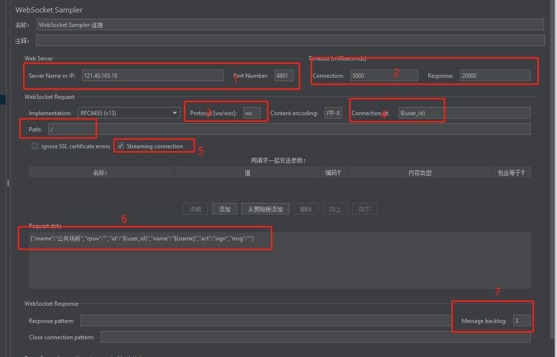The width and height of the screenshot is (557, 357).
Task: Click the Protocol [ws/wss] field
Action: click(252, 113)
